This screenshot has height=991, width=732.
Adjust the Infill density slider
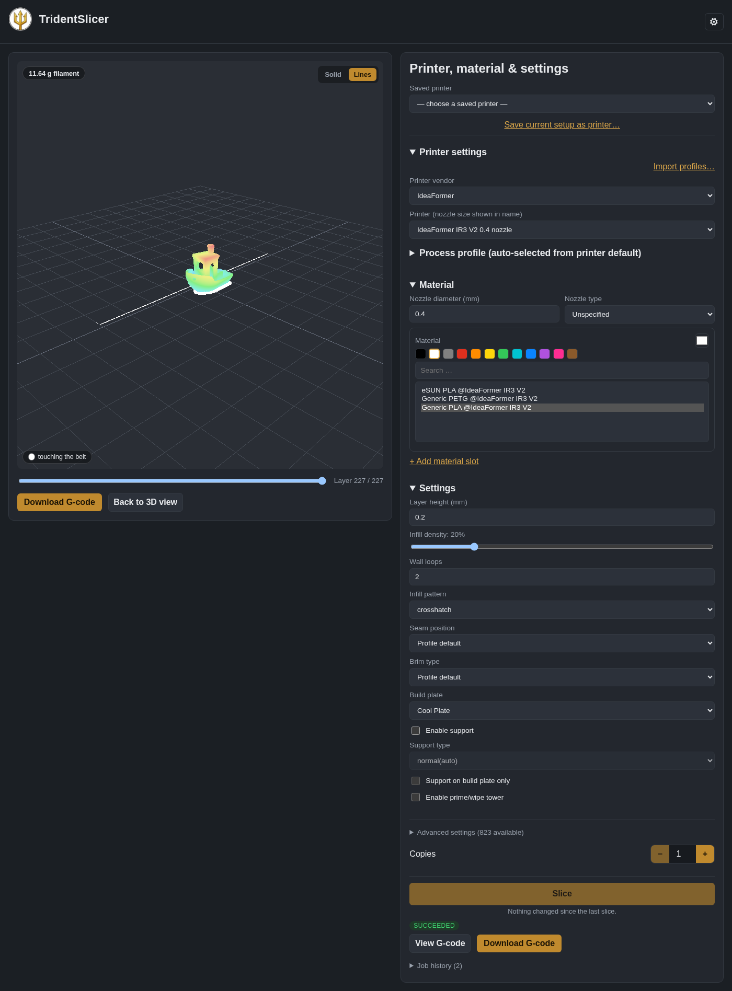[562, 547]
